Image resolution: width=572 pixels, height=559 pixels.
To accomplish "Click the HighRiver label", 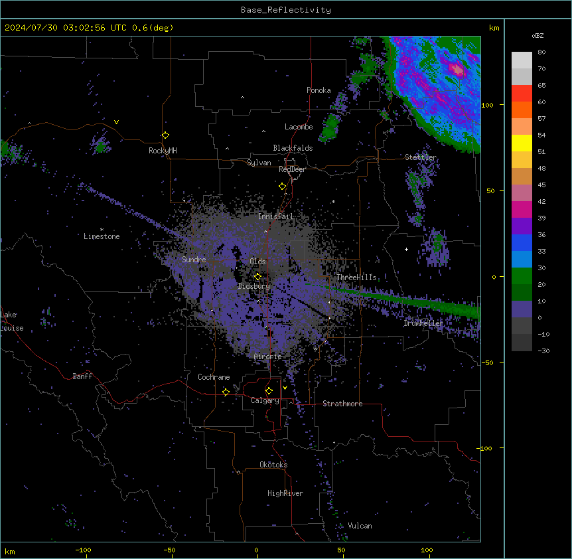I will [x=285, y=493].
